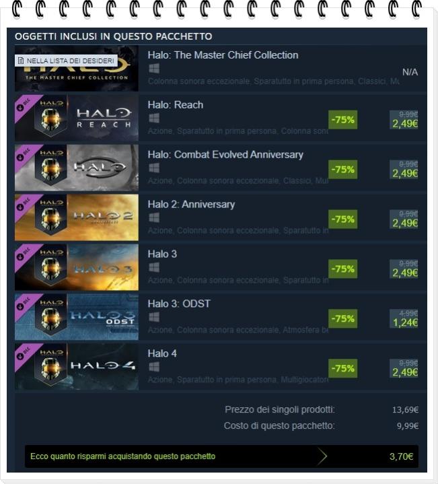
Task: Click the 1,24€ price for Halo 3: ODST
Action: tap(405, 322)
